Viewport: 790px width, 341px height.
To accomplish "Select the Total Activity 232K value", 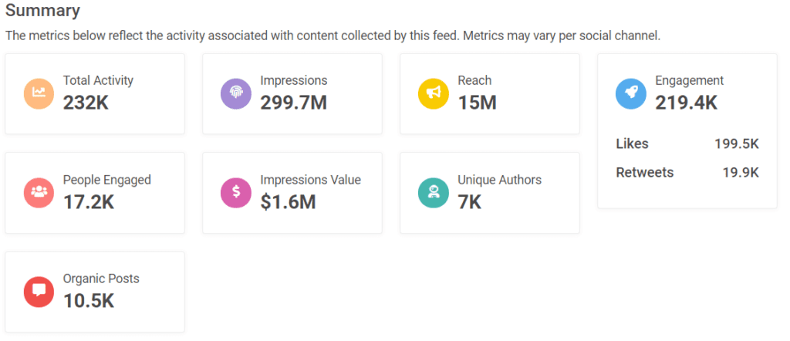I will (86, 103).
